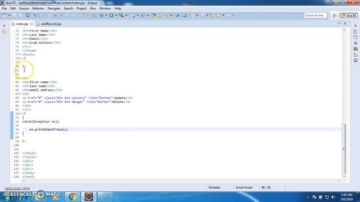Open the Project Explorer icon in left sidebar
This screenshot has width=360, height=202.
pyautogui.click(x=4, y=32)
